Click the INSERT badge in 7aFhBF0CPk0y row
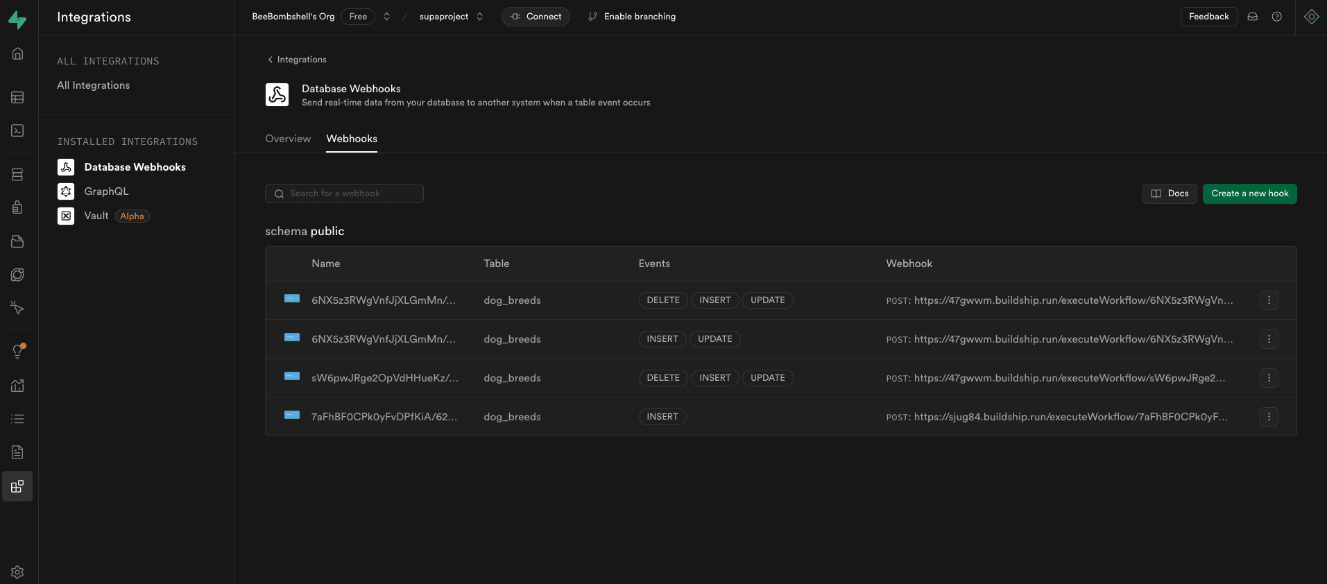 coord(662,417)
